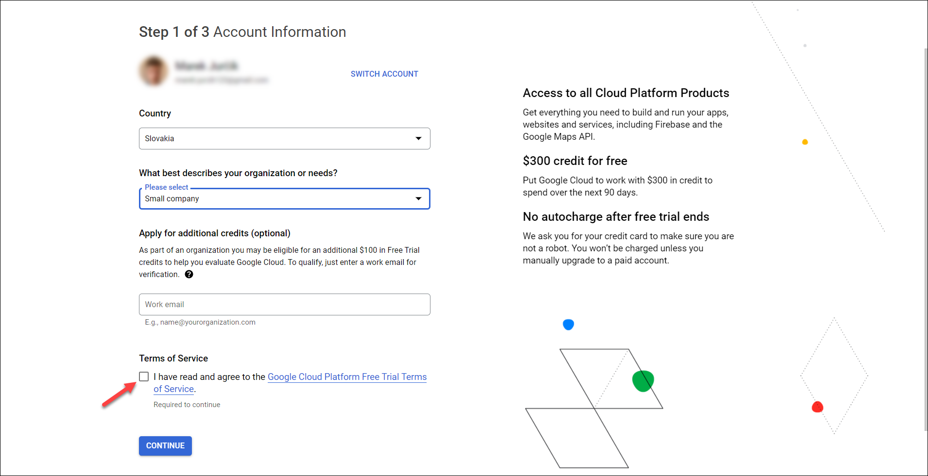Click 'Apply for additional credits (optional)' heading

pyautogui.click(x=215, y=233)
